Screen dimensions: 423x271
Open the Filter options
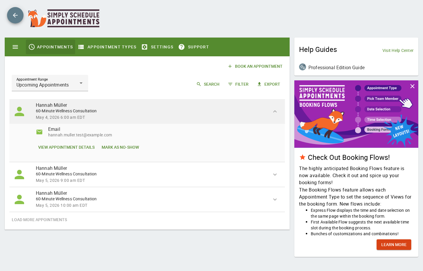[x=238, y=84]
